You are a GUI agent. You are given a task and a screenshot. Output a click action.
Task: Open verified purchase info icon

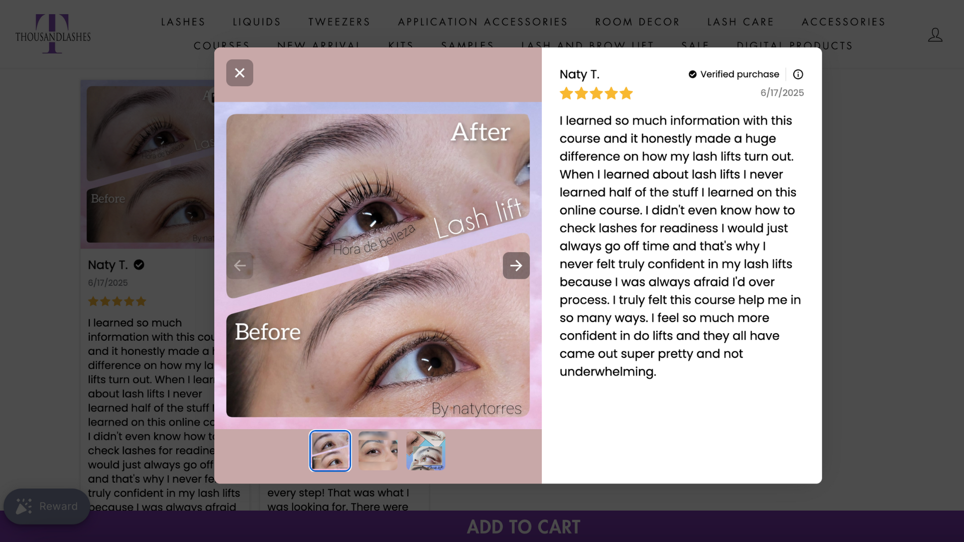(798, 74)
